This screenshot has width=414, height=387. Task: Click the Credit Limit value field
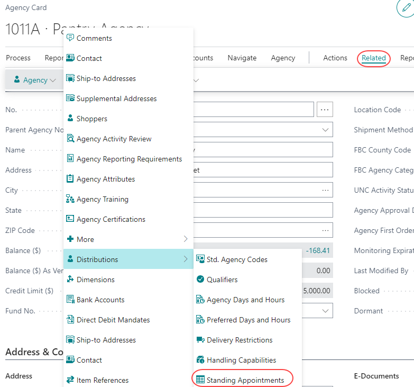click(x=316, y=291)
